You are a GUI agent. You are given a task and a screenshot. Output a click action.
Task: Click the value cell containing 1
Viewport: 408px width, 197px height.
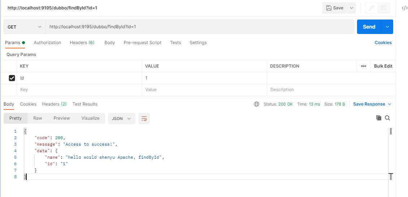[204, 78]
